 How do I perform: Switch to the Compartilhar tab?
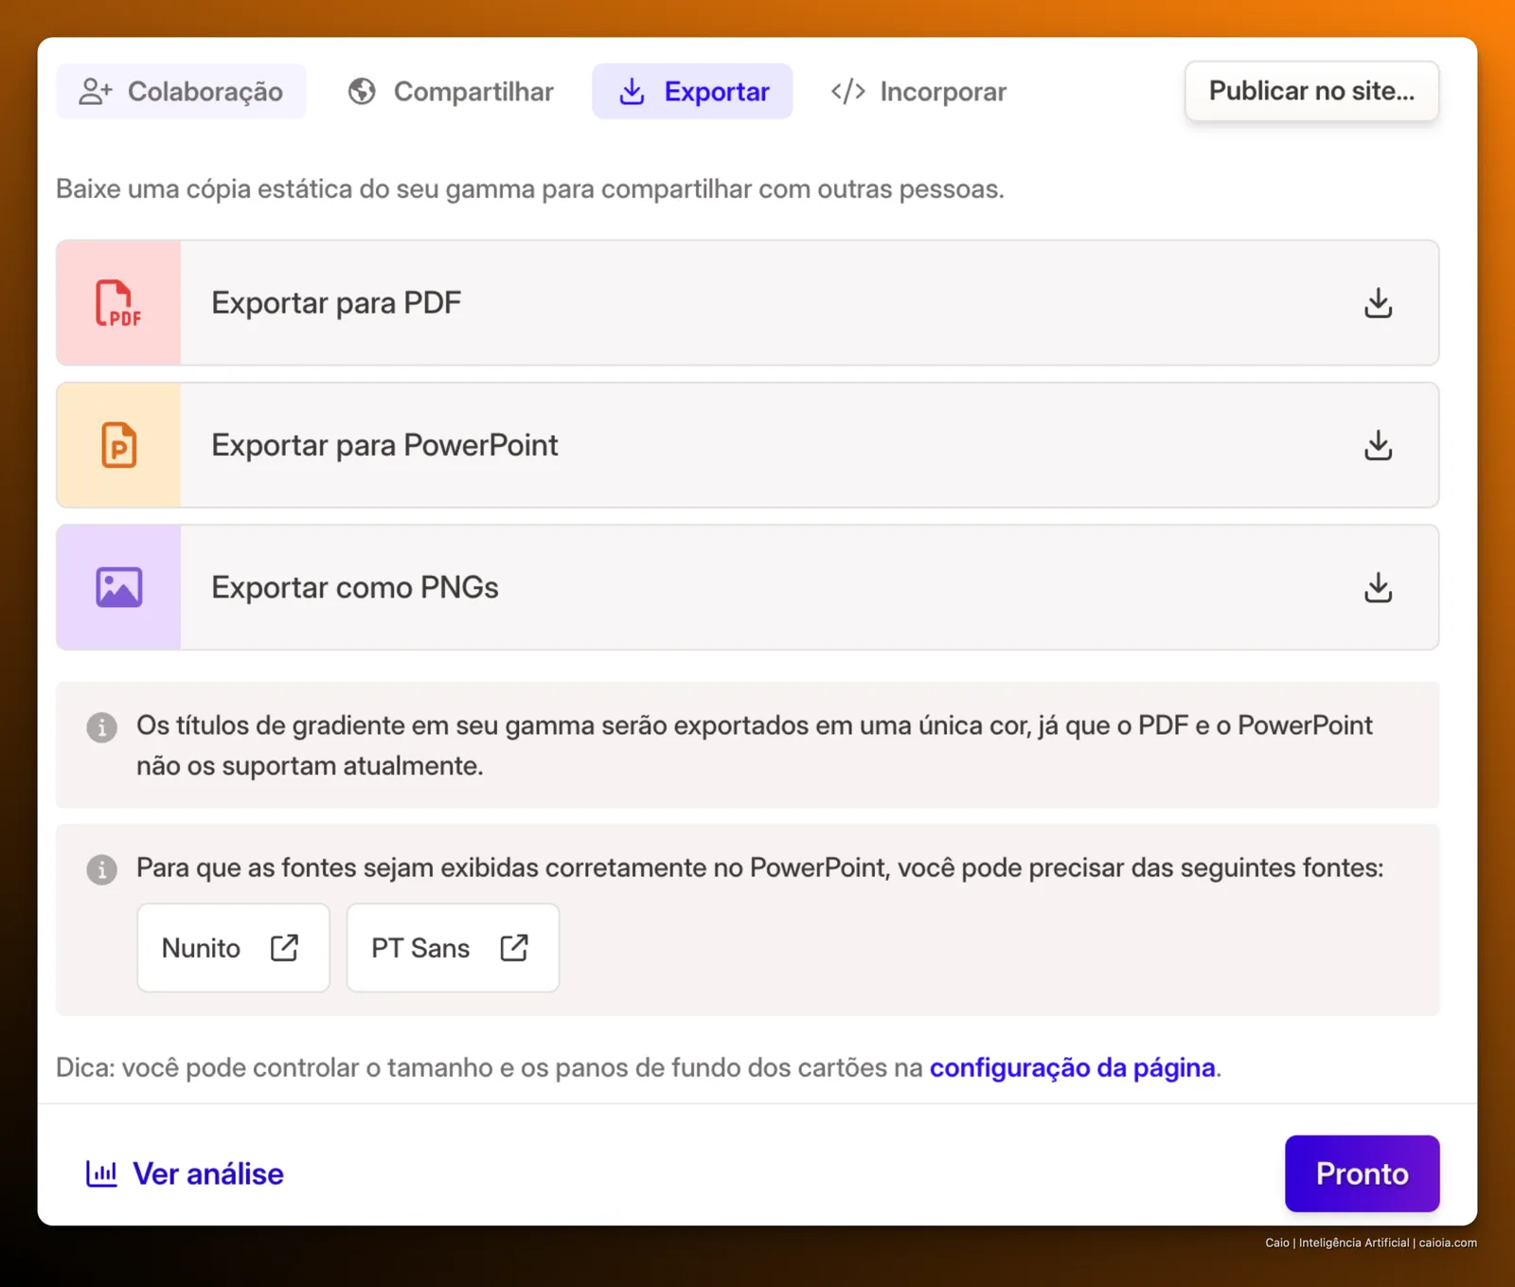coord(451,92)
